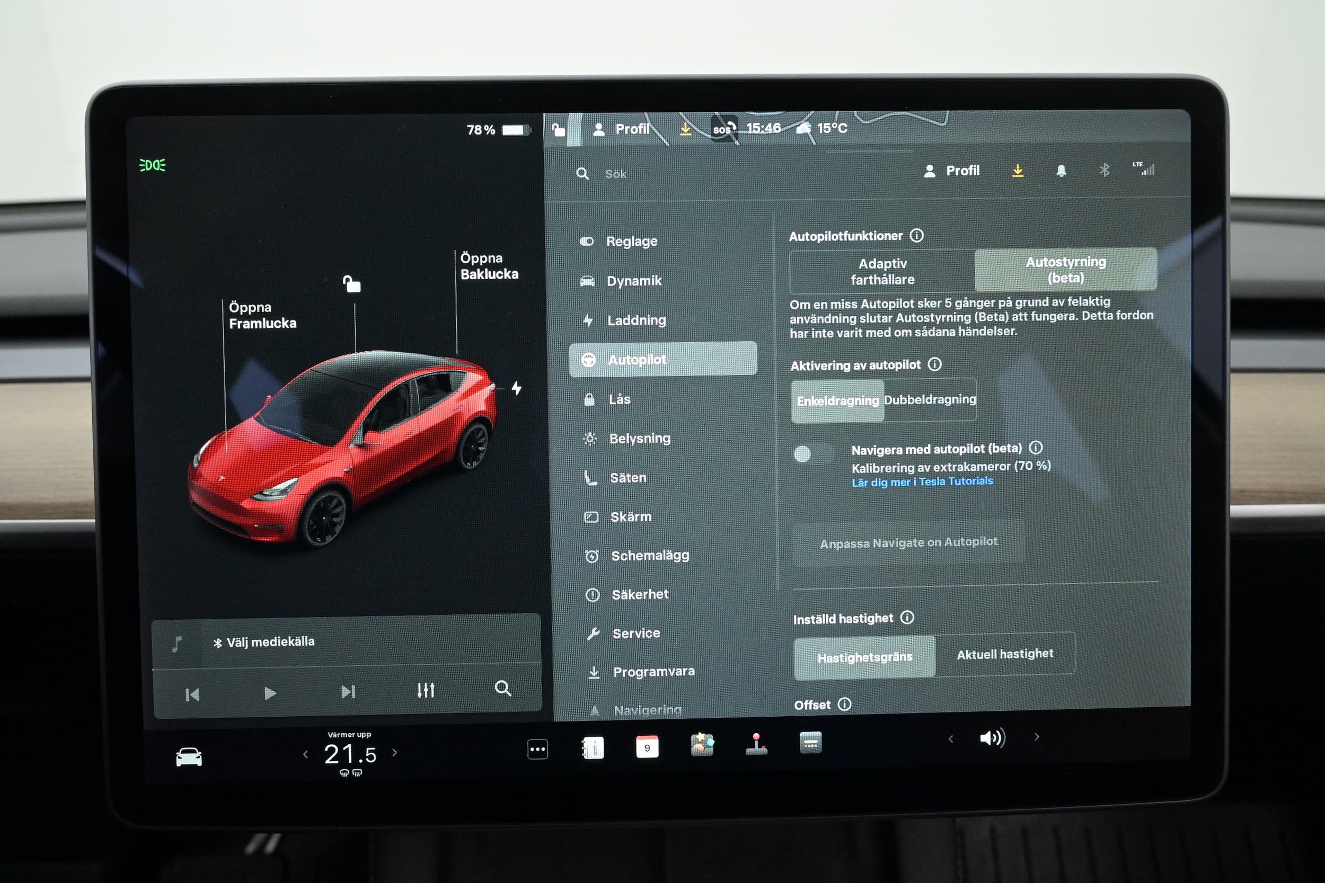
Task: Tap the software download icon in settings header
Action: tap(1018, 170)
